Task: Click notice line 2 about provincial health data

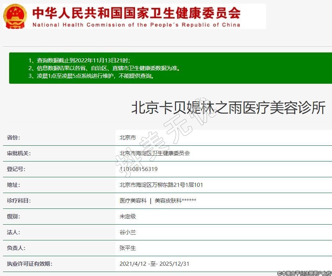Action: tap(105, 68)
